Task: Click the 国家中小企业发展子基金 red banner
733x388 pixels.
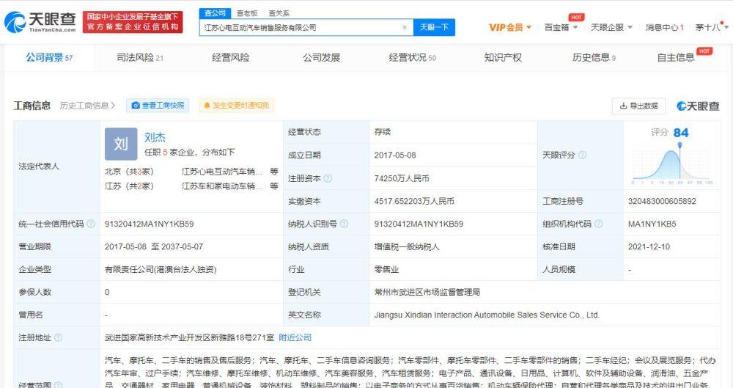Action: coord(132,22)
